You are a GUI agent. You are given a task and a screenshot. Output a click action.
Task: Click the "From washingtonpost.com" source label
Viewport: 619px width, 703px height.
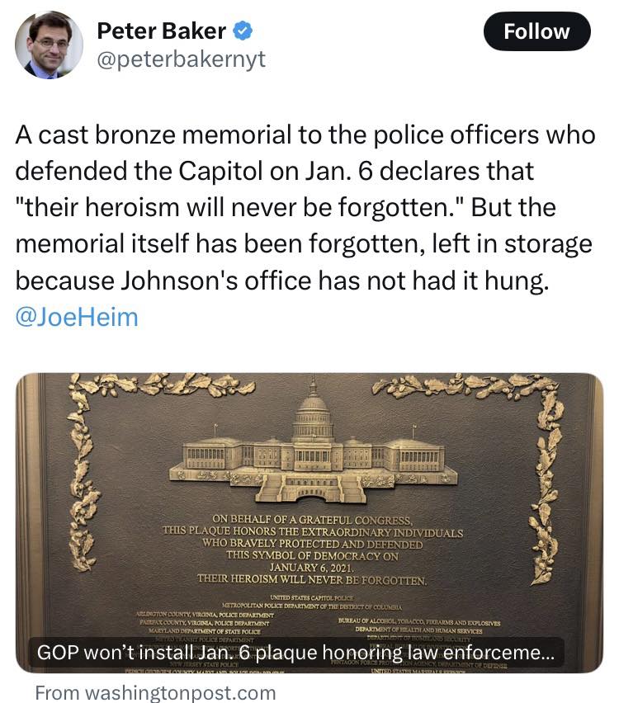(155, 692)
